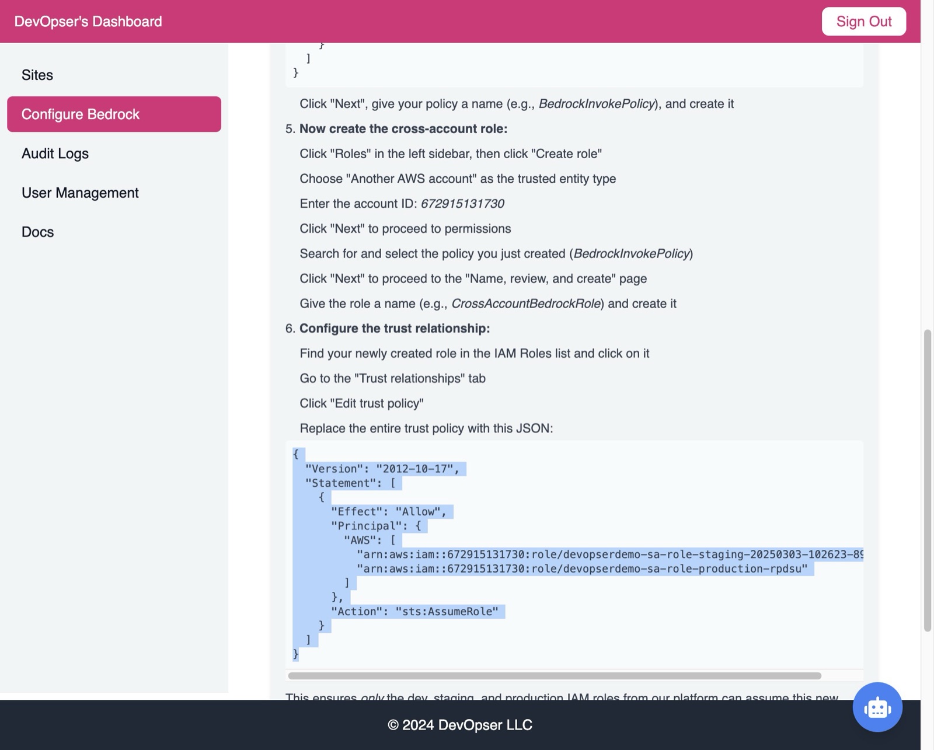The image size is (934, 750).
Task: Click the "Version": "2012-10-17" line
Action: point(382,469)
